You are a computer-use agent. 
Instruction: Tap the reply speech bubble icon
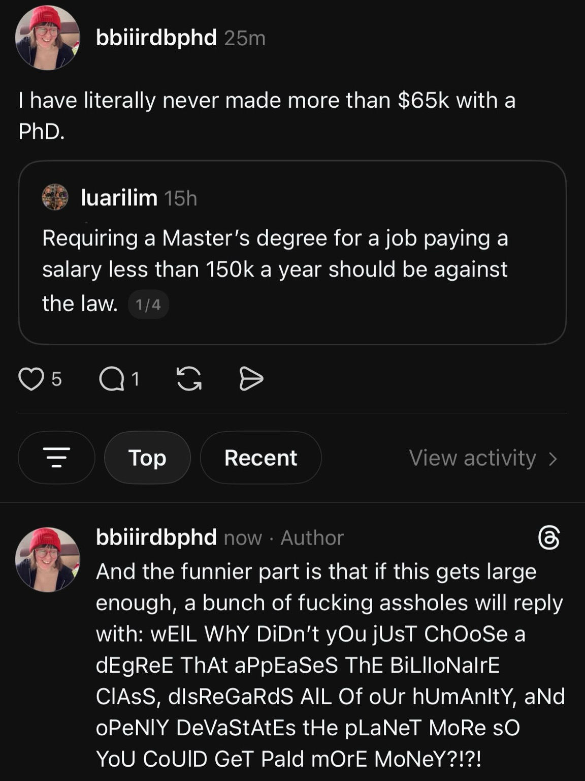[x=111, y=379]
